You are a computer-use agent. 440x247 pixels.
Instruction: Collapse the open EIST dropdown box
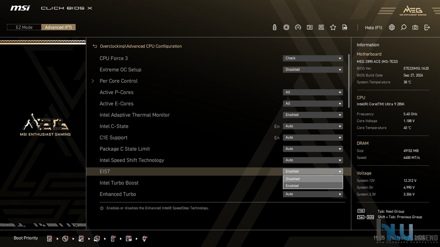coord(313,172)
